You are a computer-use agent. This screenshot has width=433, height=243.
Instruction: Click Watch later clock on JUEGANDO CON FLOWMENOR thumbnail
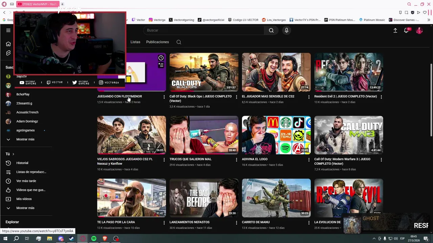coord(161,58)
